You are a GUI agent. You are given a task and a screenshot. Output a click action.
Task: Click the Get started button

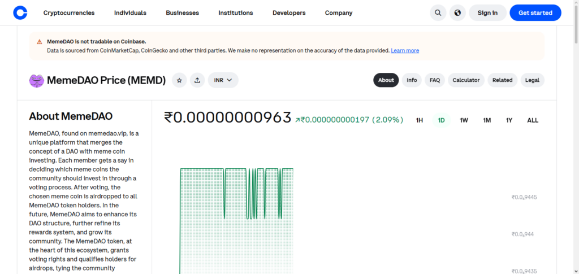point(535,13)
